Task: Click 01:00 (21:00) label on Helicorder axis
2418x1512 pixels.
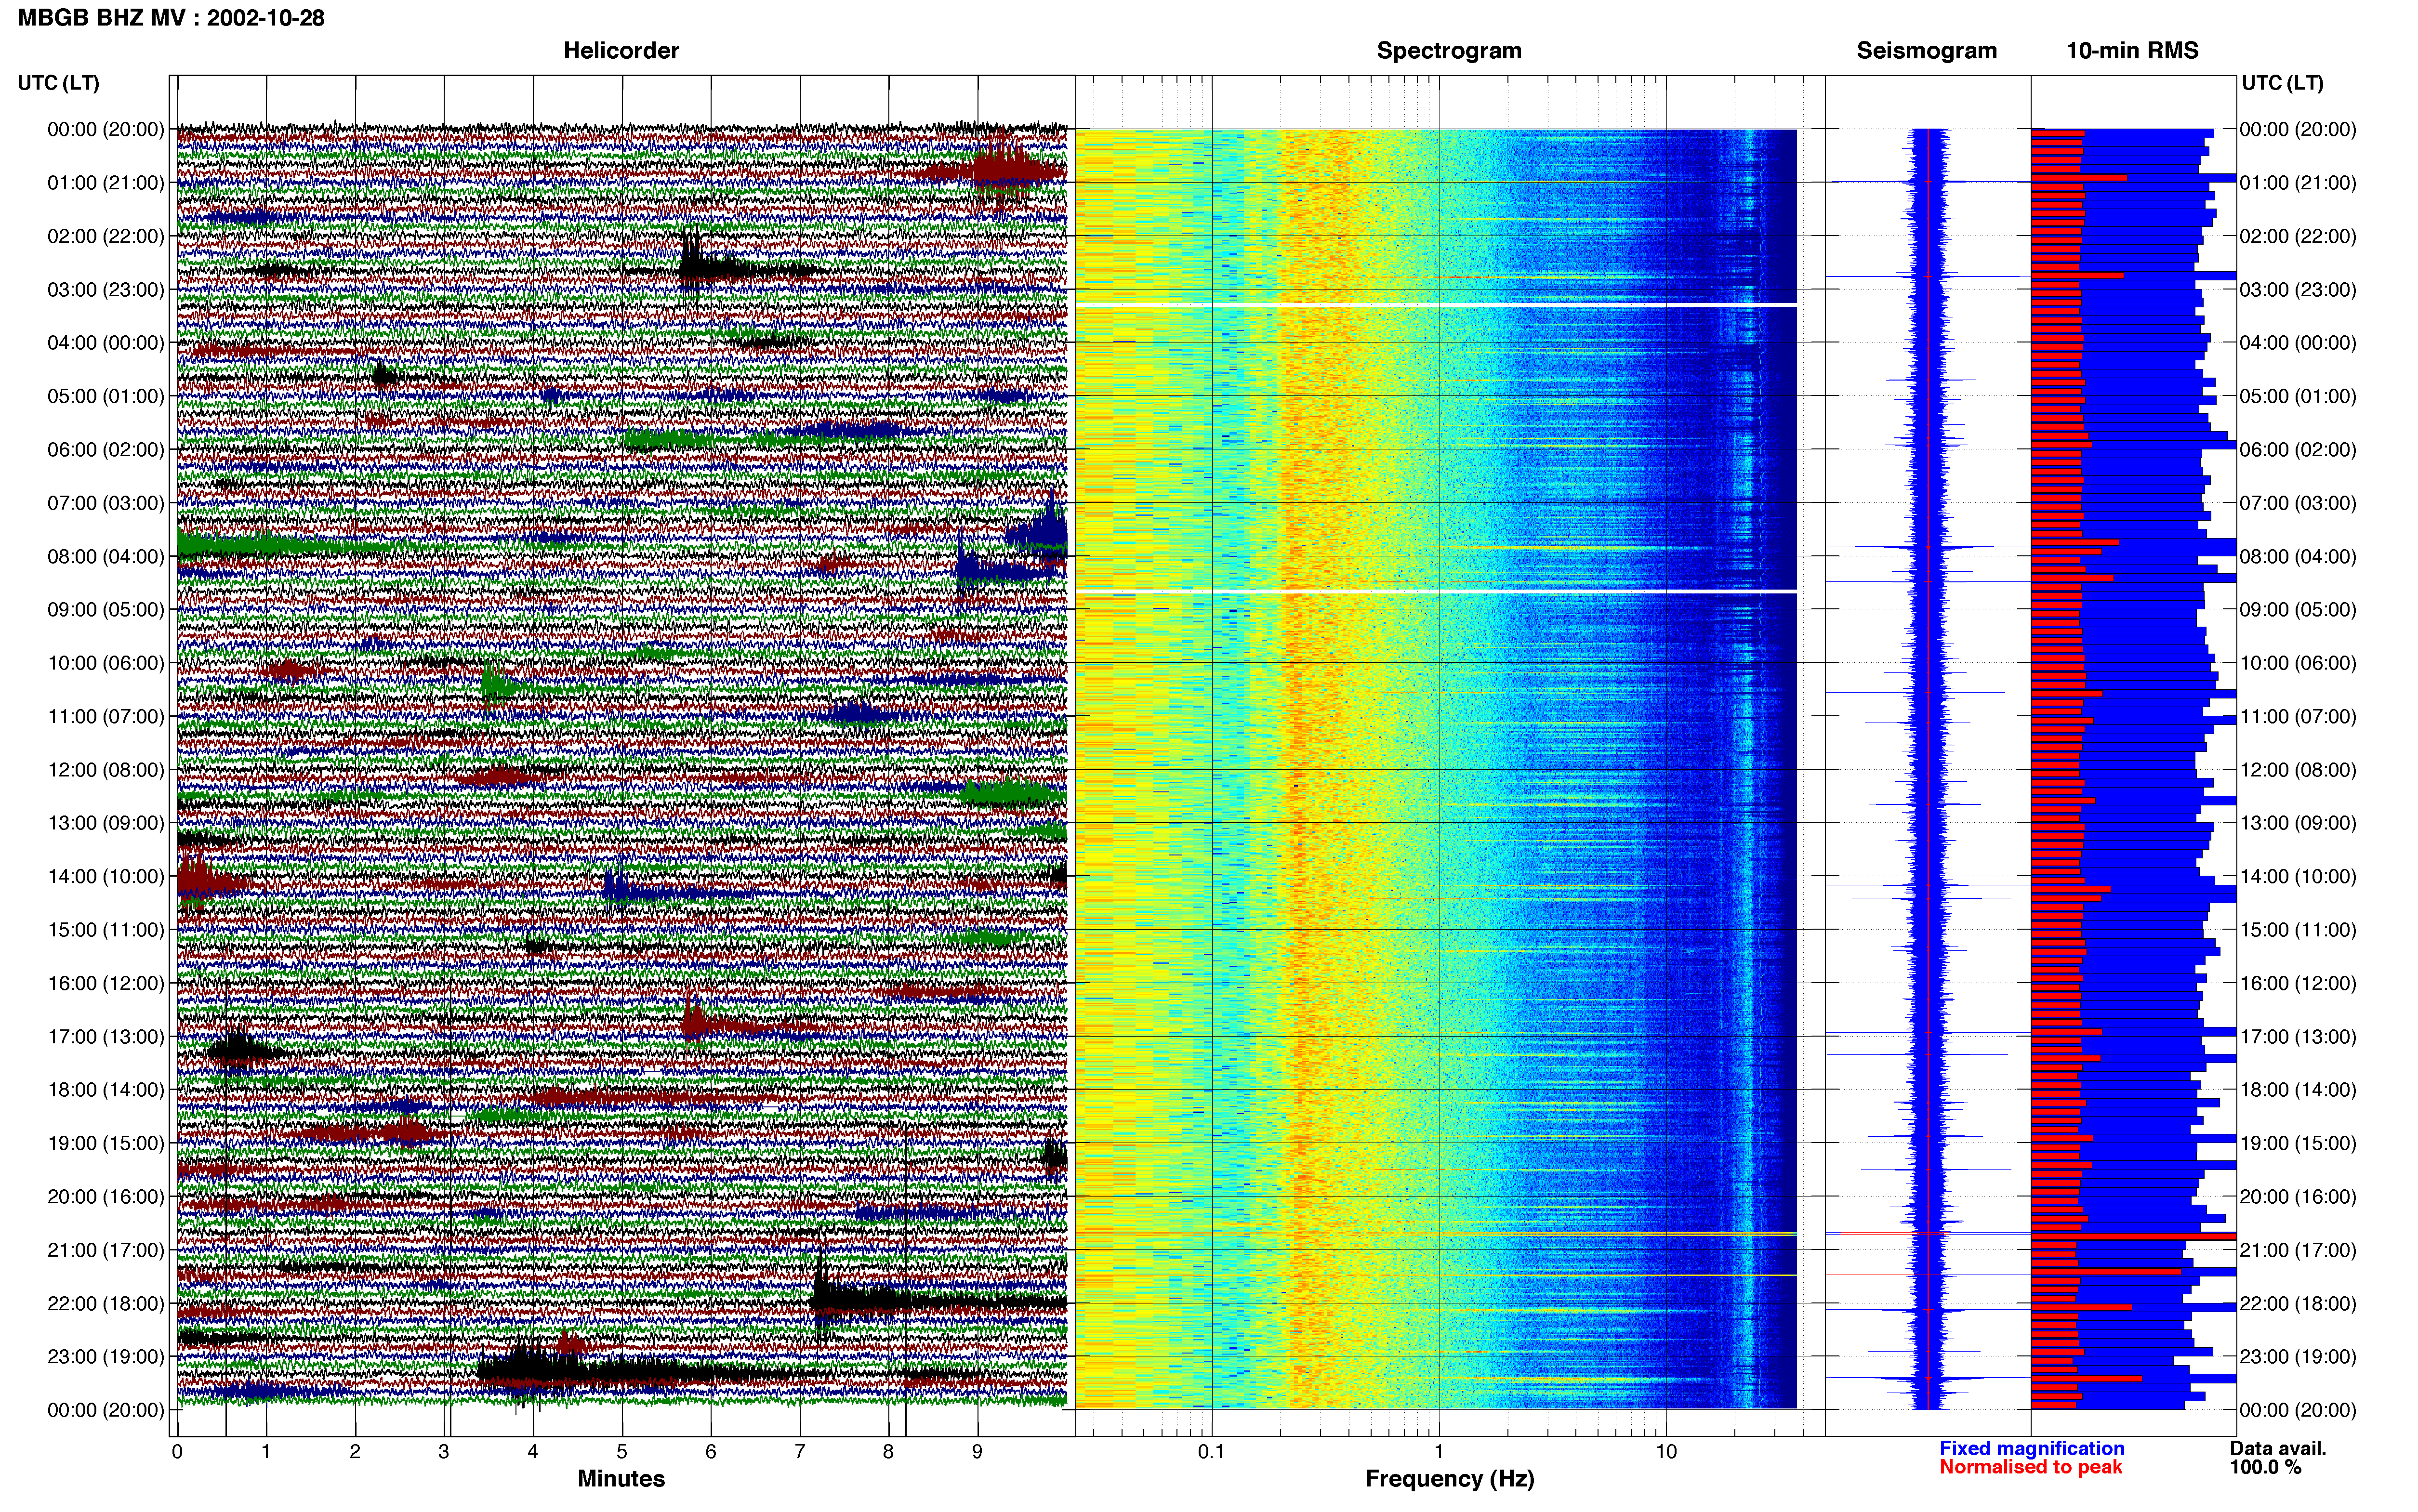Action: point(105,183)
